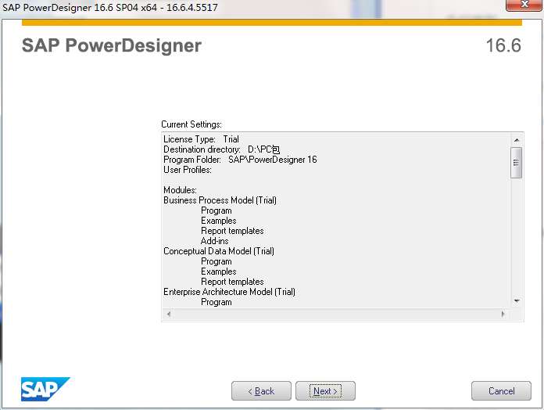
Task: Go back with the Back button
Action: click(261, 391)
